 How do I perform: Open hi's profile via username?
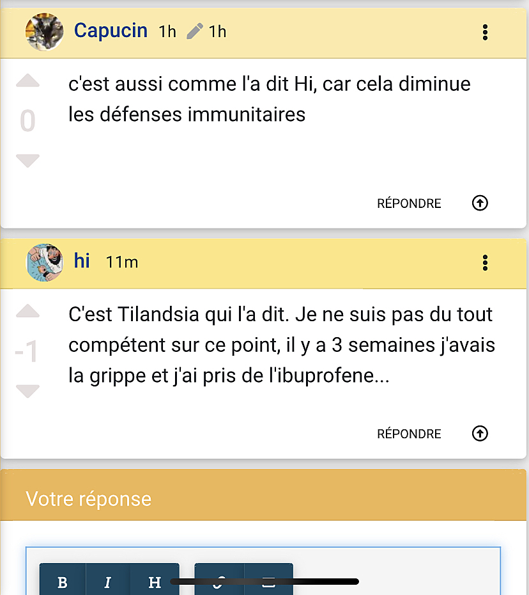pyautogui.click(x=82, y=260)
